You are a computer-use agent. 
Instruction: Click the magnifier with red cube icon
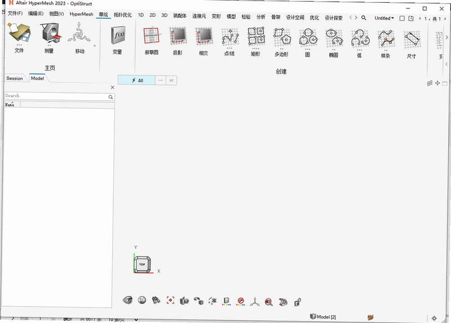point(269,302)
